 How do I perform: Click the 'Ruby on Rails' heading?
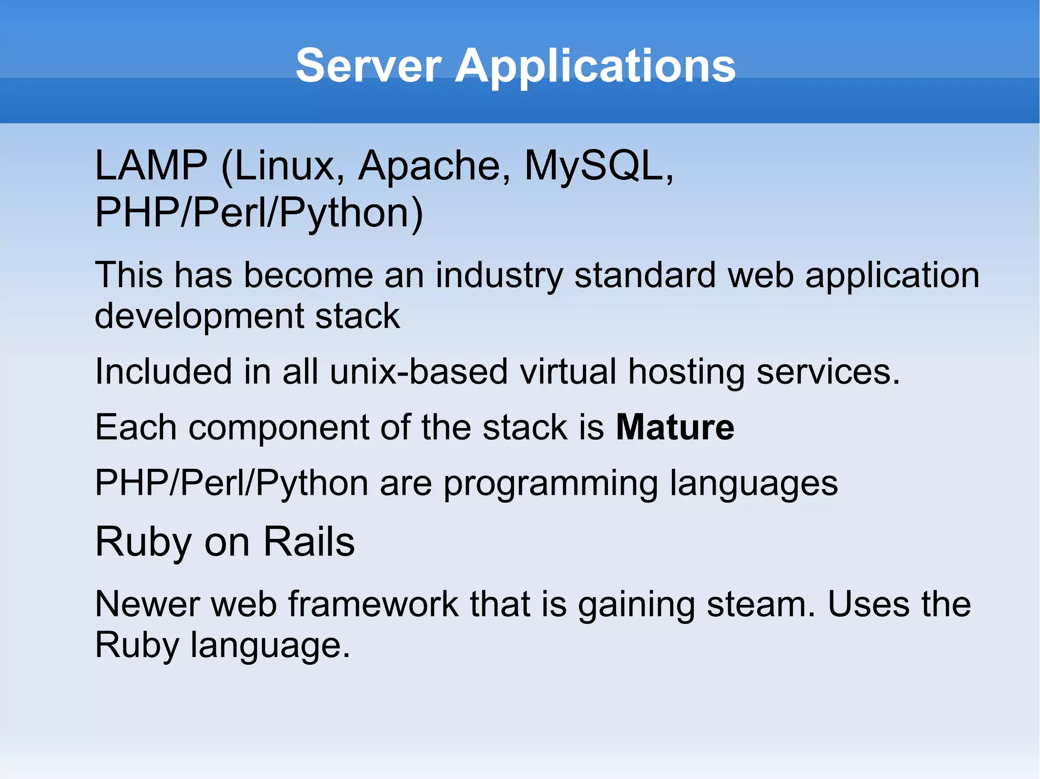pyautogui.click(x=225, y=542)
